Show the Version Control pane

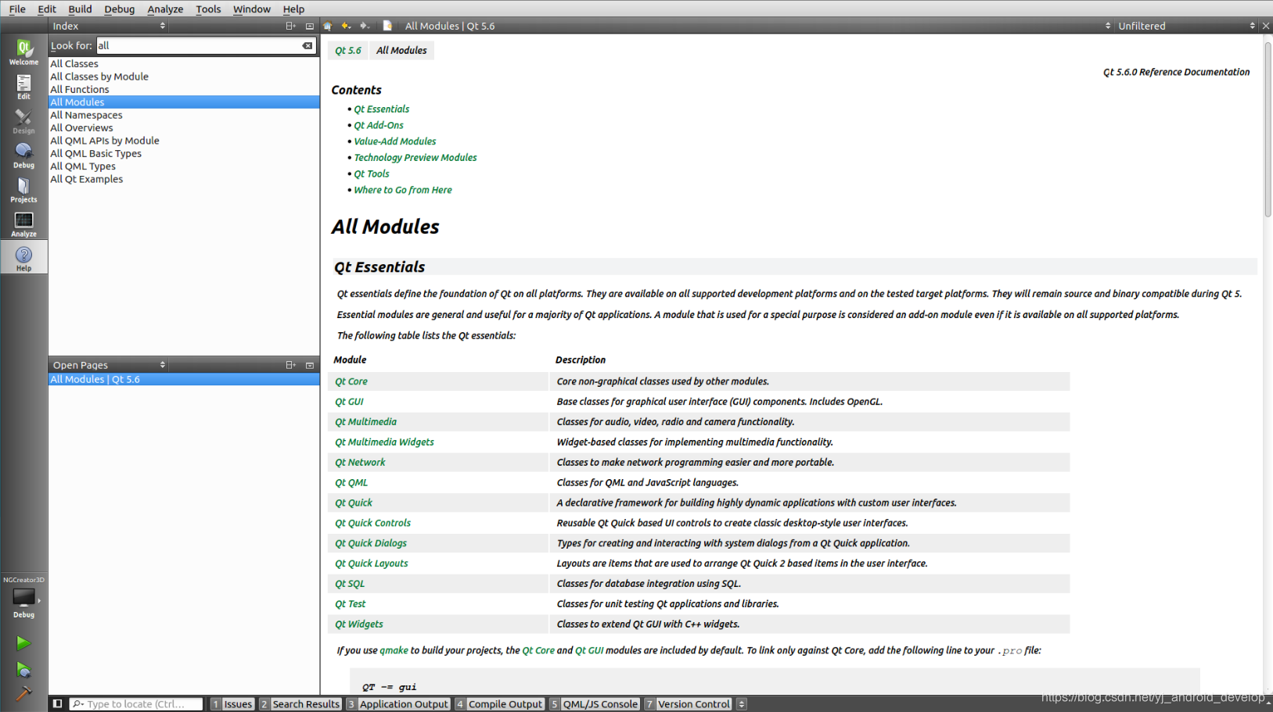(688, 704)
